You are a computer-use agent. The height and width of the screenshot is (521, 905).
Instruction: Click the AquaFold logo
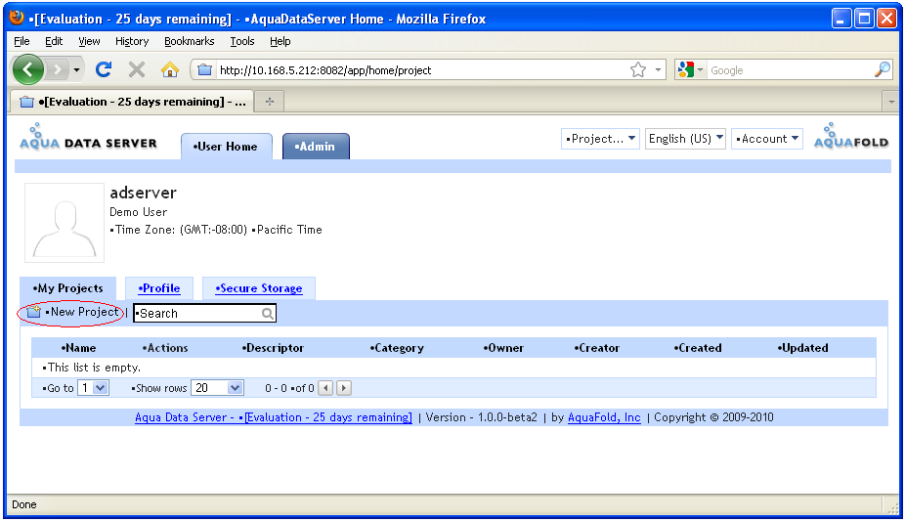pyautogui.click(x=850, y=137)
